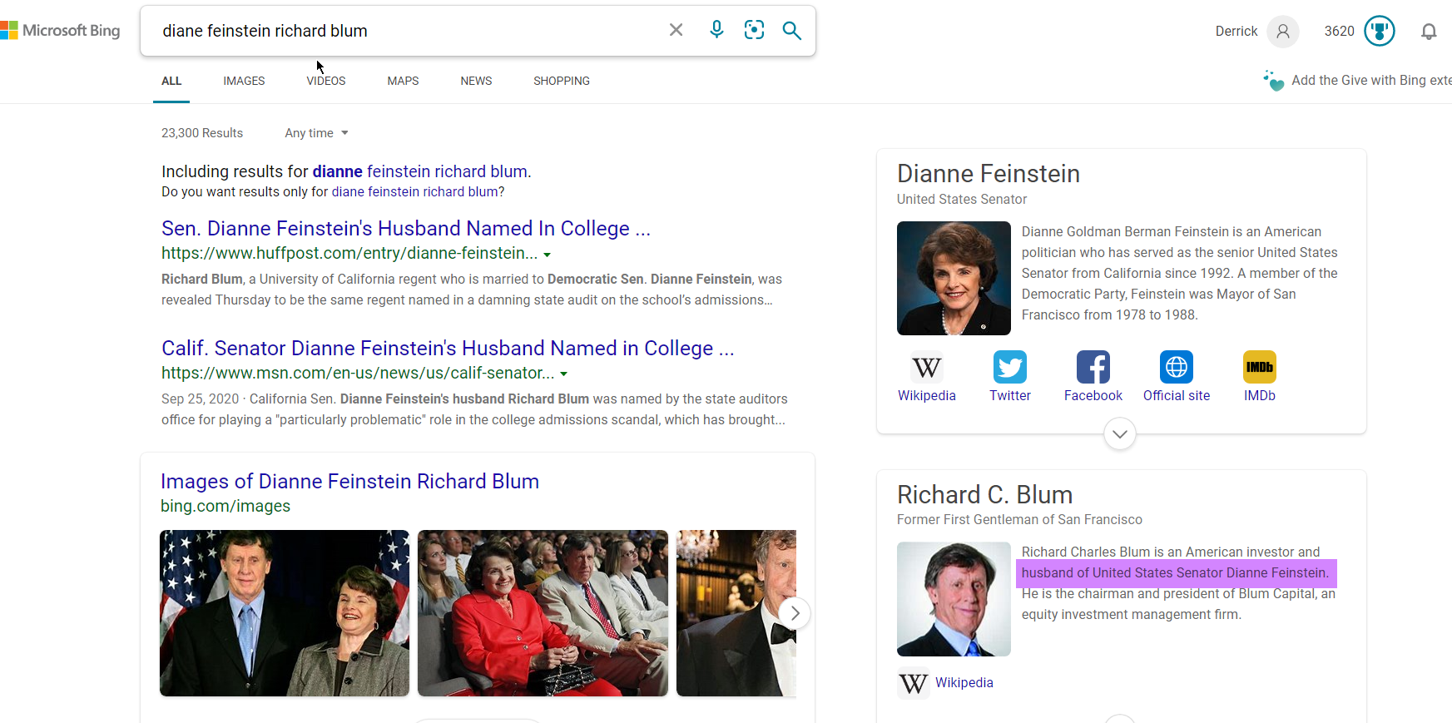1452x723 pixels.
Task: Click 'Add the Give with Bing' extension link
Action: (1371, 81)
